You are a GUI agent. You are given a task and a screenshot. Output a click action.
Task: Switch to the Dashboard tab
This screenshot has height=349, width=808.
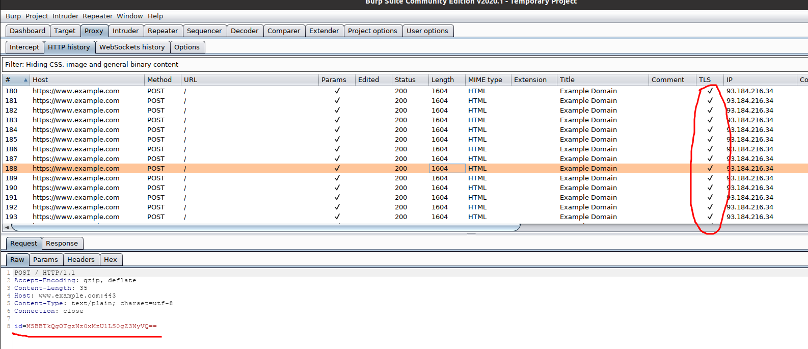[x=28, y=31]
